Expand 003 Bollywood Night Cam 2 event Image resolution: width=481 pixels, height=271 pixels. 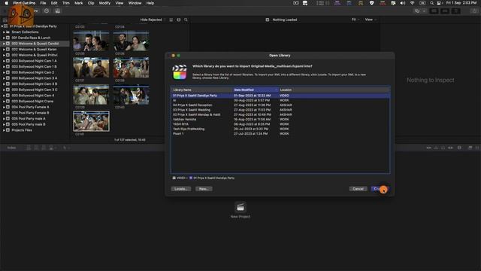[4, 72]
